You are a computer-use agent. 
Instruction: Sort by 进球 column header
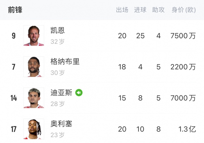tap(140, 10)
